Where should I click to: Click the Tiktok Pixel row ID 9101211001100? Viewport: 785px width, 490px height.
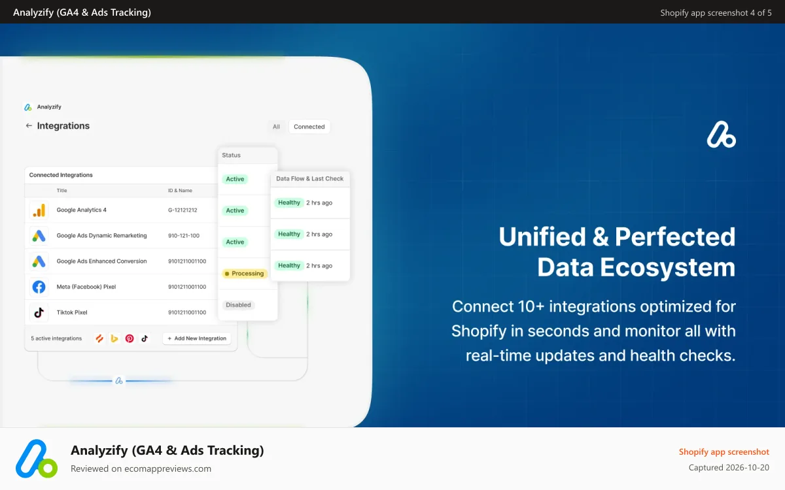point(187,312)
